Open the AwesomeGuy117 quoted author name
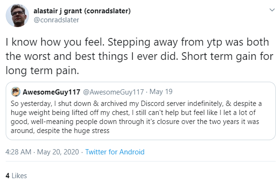Screen dimensions: 280x181 (51, 92)
